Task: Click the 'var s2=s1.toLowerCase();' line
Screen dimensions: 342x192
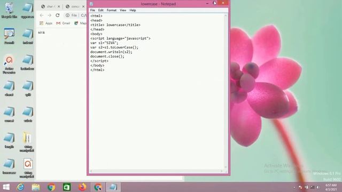Action: (x=114, y=47)
